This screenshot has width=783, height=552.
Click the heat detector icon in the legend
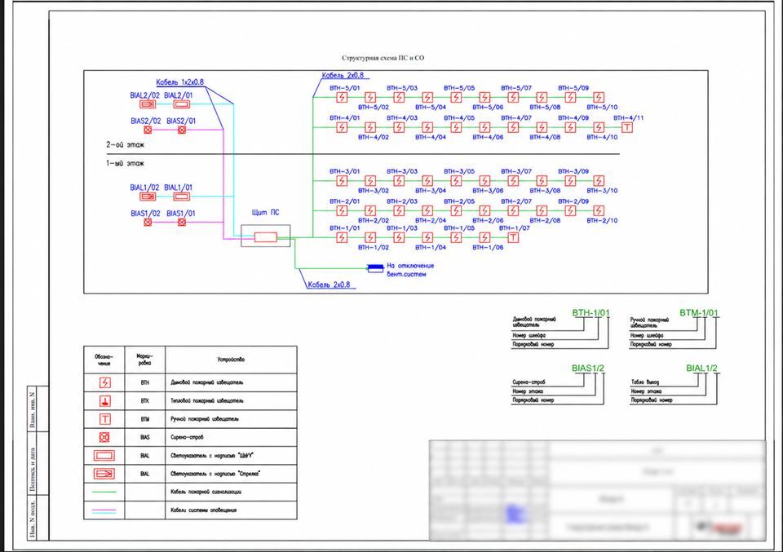(104, 401)
